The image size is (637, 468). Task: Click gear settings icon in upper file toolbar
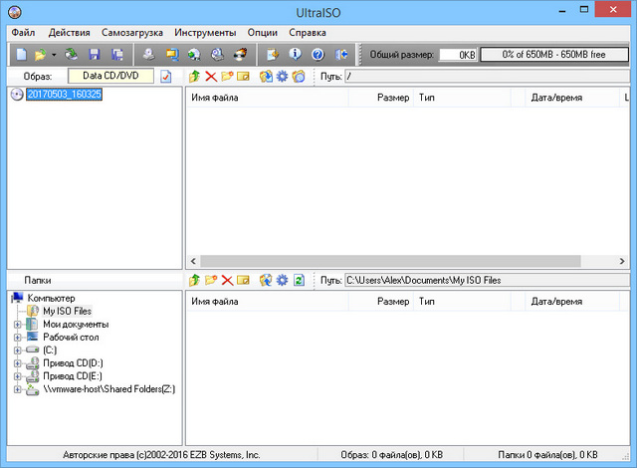pyautogui.click(x=282, y=76)
